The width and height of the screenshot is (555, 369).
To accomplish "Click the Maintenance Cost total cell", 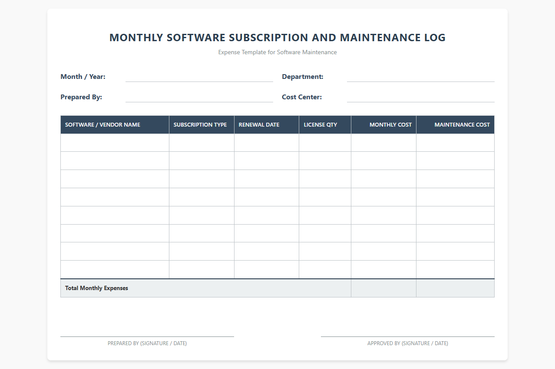I will click(x=455, y=288).
